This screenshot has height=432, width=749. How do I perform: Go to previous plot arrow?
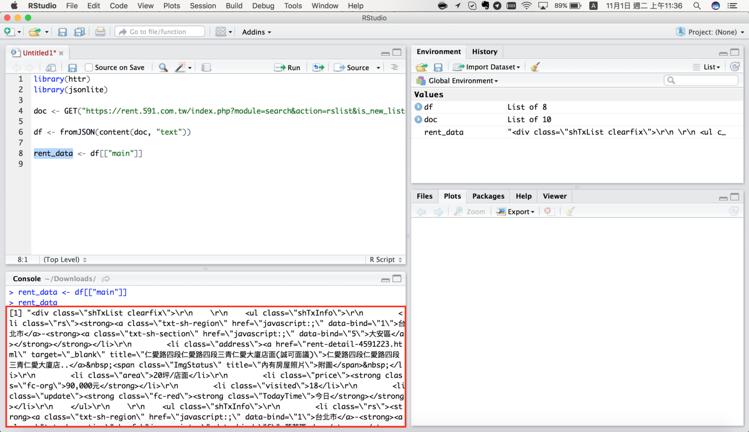click(421, 212)
